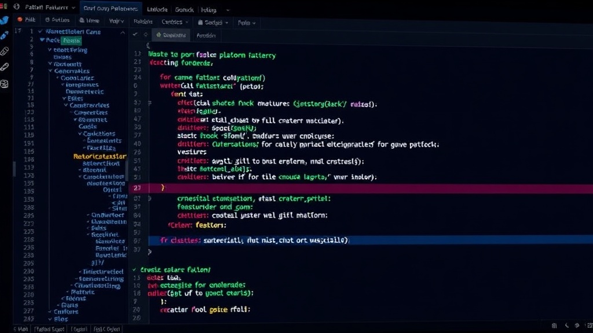Toggle the breakpoint on the red highlighted line 23
Screen dimensions: 593x333
(137, 188)
